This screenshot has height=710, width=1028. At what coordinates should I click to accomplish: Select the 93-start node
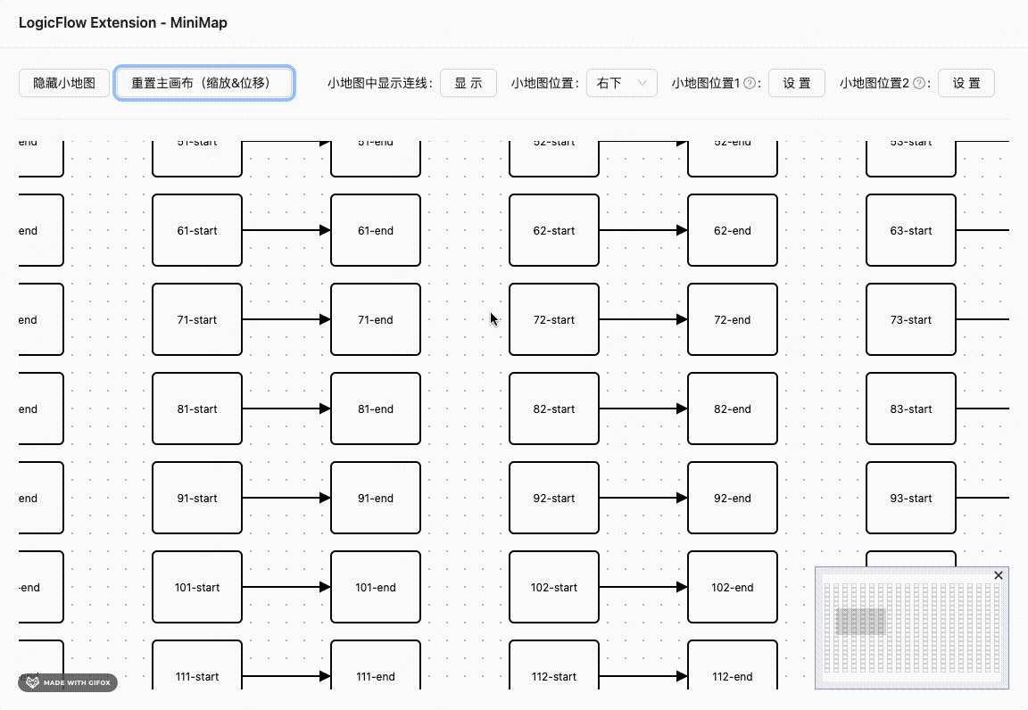point(910,498)
